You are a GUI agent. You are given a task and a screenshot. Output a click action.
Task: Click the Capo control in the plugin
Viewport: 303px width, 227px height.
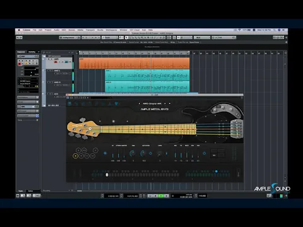pyautogui.click(x=160, y=153)
